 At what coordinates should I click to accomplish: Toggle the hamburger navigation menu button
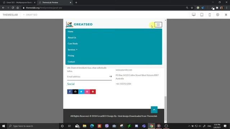point(158,25)
